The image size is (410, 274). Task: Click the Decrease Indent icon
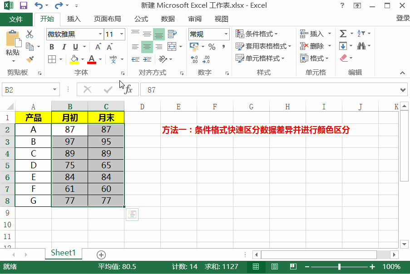click(135, 59)
